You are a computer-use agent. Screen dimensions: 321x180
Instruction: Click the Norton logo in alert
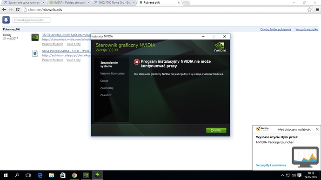pos(262,129)
